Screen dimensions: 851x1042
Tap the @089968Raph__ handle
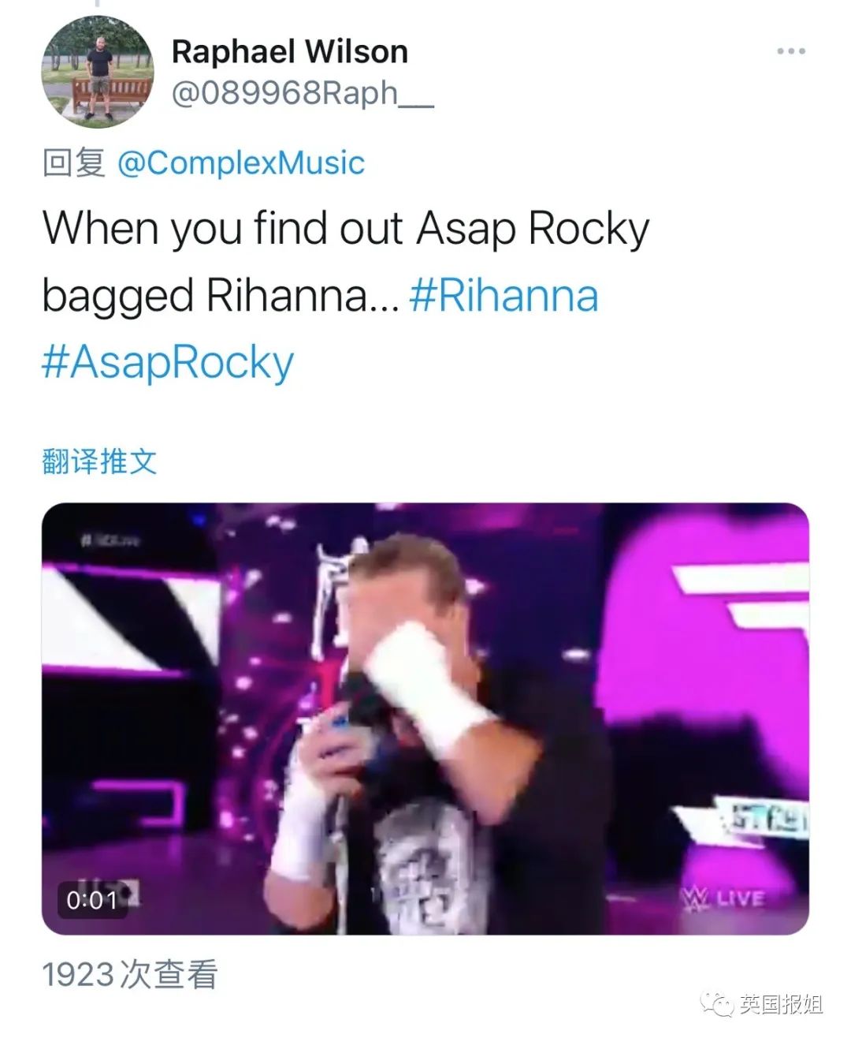303,93
